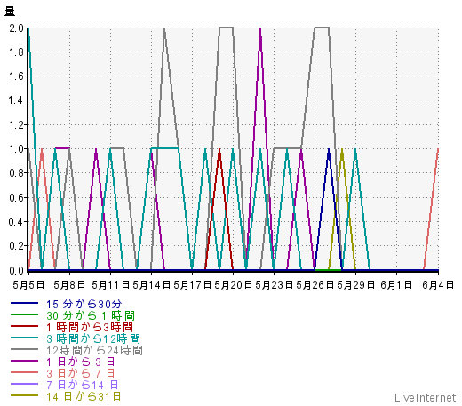
Task: Click the salmon 3日から7日 legend line
Action: 24,372
